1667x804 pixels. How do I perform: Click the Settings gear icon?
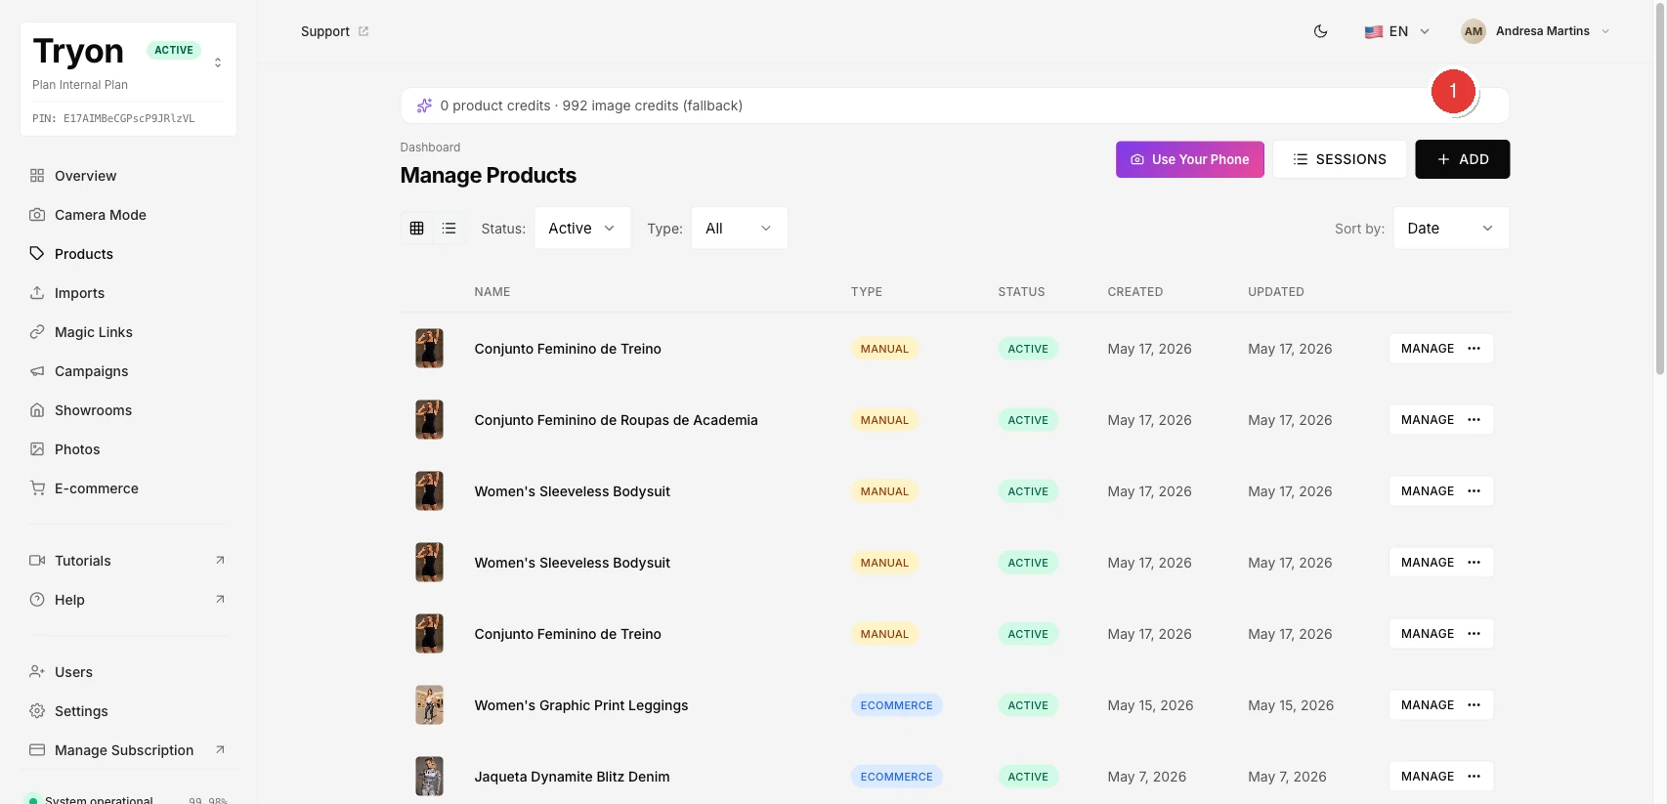[37, 711]
